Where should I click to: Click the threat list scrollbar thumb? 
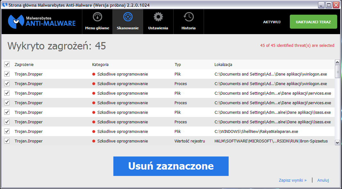click(337, 72)
